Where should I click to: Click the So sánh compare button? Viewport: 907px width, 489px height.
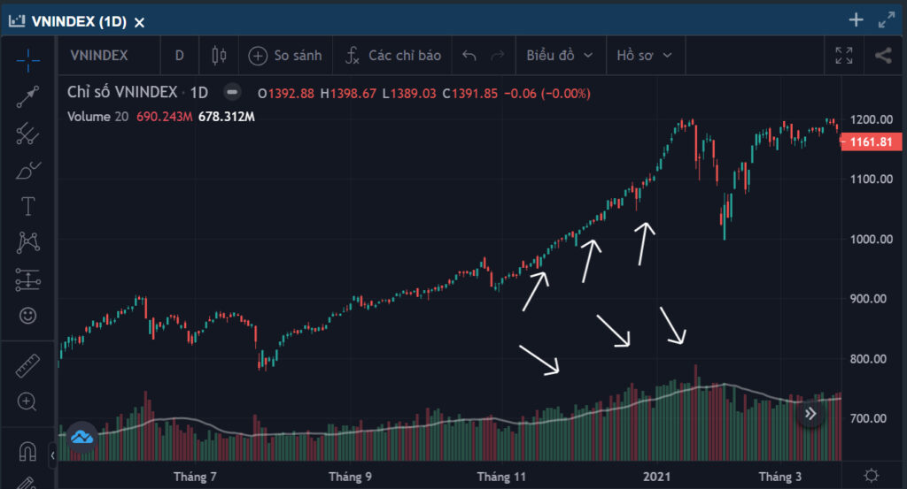coord(285,56)
